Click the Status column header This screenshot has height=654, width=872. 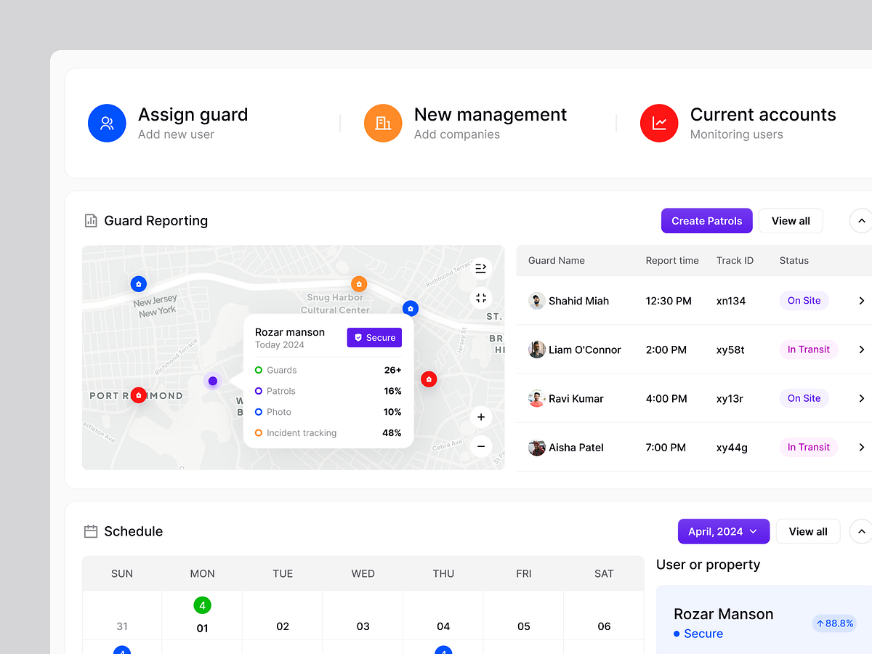pos(794,261)
